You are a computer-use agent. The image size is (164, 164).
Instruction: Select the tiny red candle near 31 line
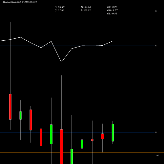pos(92,140)
